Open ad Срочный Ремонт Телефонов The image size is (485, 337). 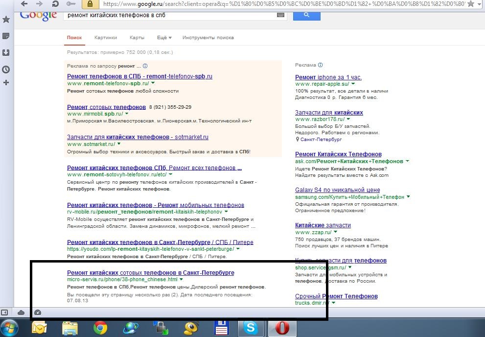tap(336, 296)
